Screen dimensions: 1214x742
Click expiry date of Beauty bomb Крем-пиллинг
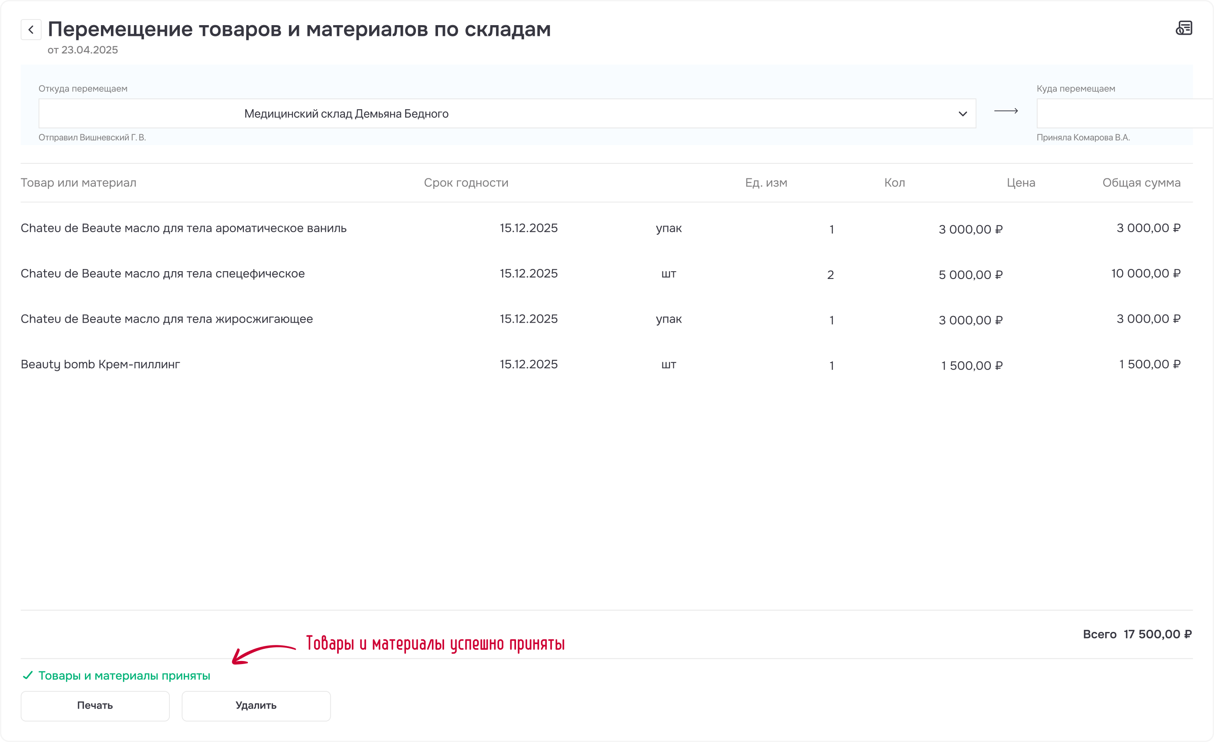coord(529,364)
